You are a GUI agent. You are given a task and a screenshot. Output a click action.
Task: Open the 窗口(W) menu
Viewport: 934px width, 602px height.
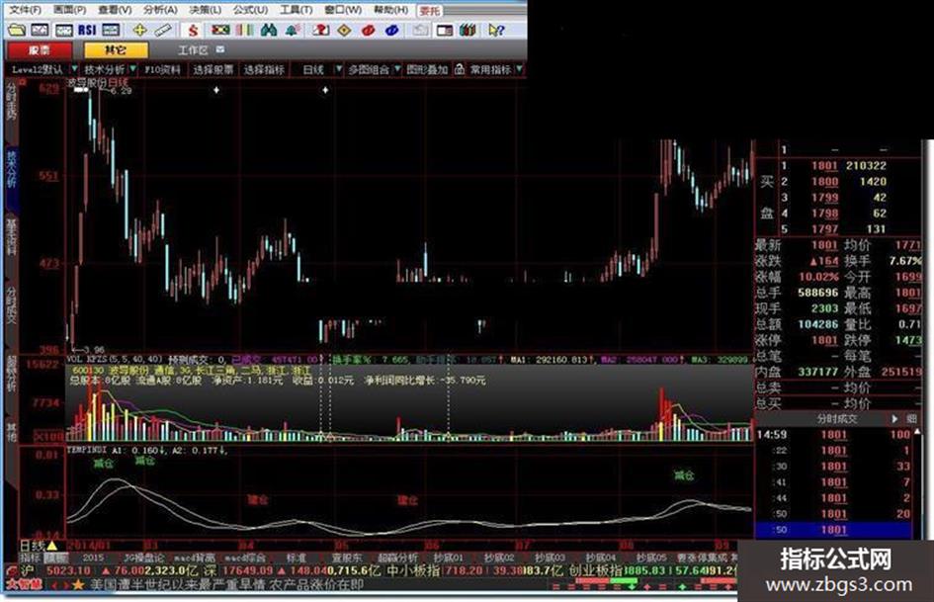click(343, 10)
